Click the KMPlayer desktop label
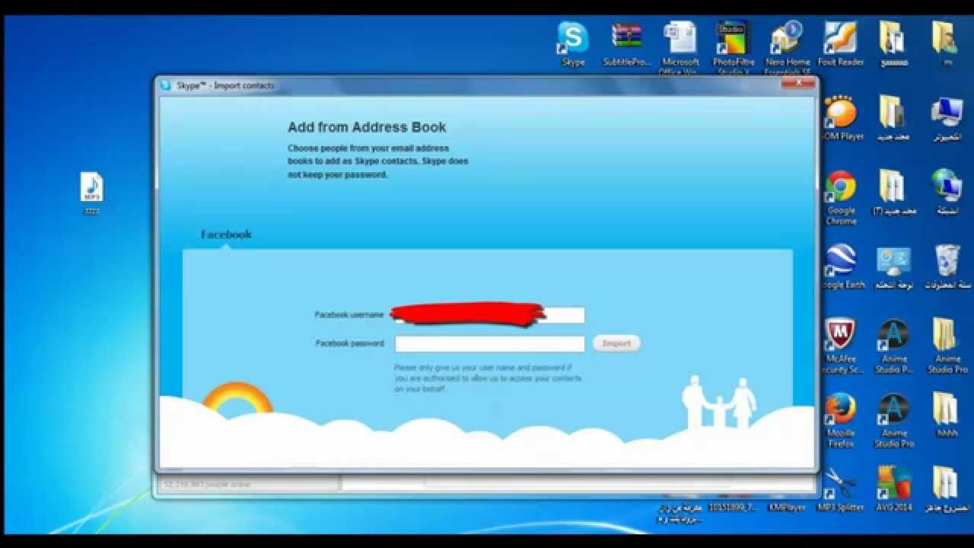This screenshot has height=548, width=974. click(x=787, y=507)
